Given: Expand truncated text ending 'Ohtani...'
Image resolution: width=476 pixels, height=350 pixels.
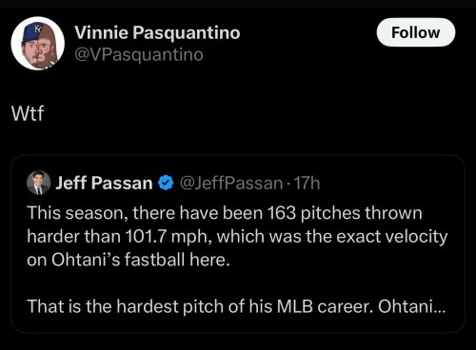Looking at the screenshot, I should 411,306.
